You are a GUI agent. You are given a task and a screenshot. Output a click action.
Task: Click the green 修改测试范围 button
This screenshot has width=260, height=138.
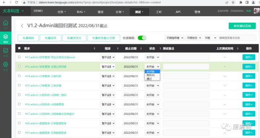point(242,26)
